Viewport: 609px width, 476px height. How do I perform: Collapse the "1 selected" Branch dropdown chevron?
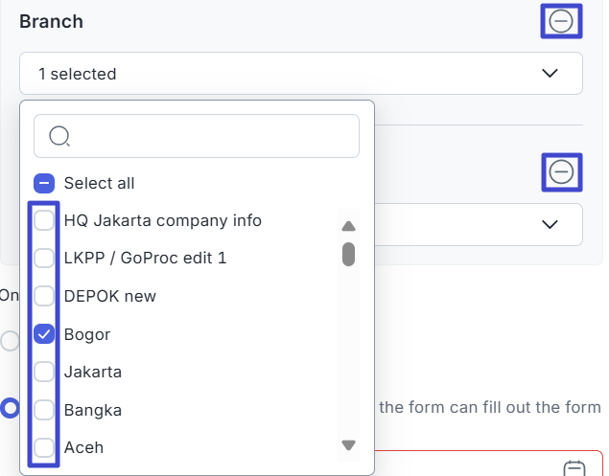tap(550, 74)
